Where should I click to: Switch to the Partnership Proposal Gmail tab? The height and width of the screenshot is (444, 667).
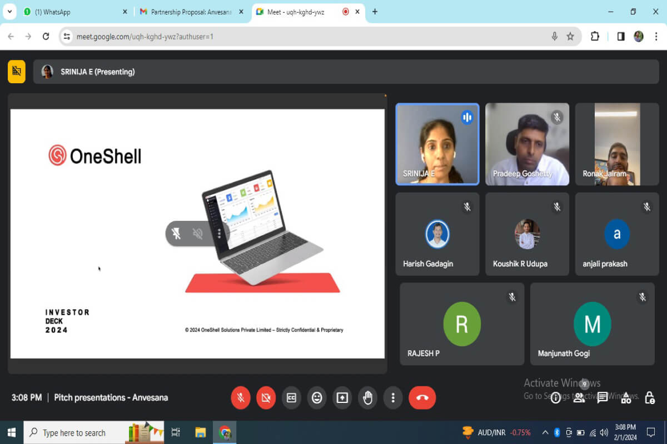[x=192, y=12]
